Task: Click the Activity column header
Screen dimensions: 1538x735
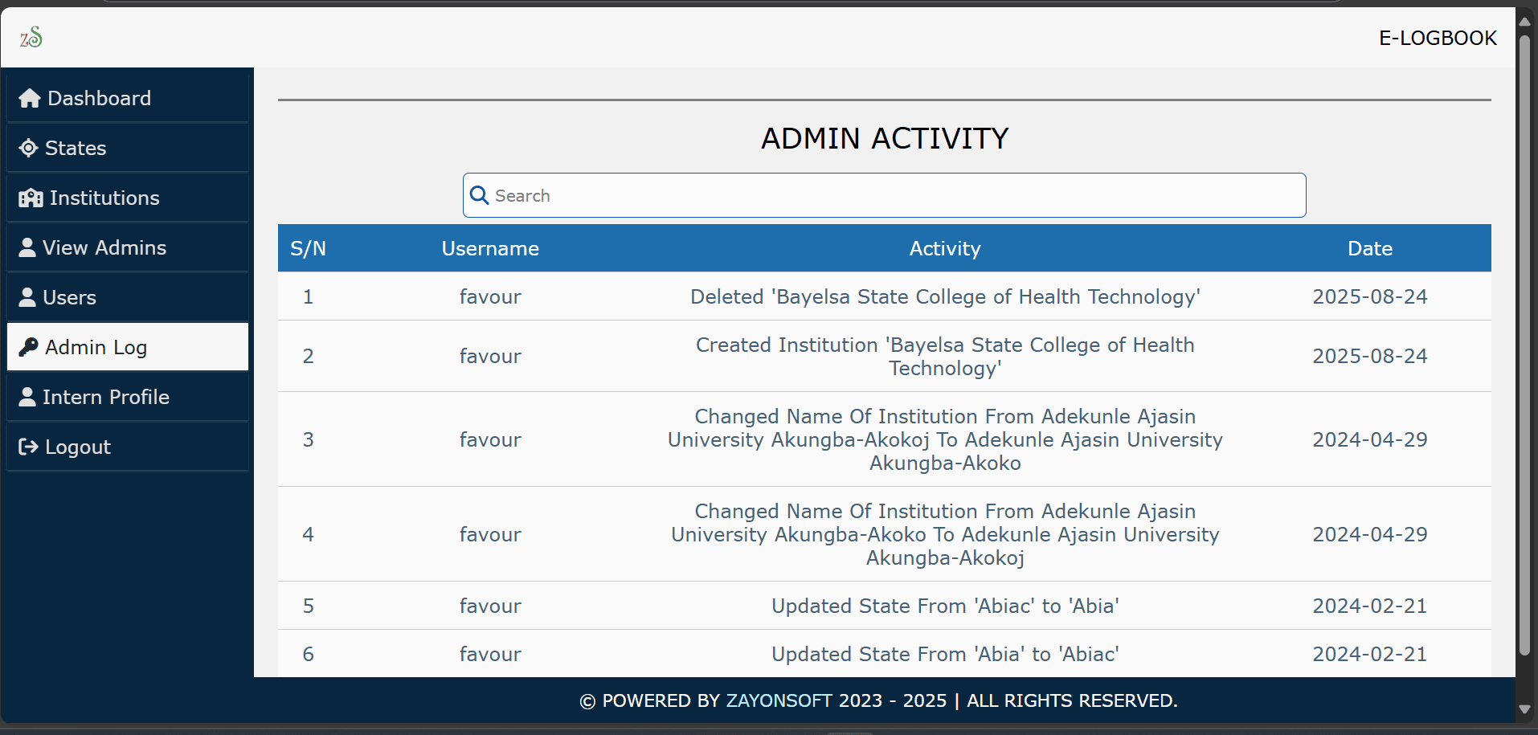Action: tap(945, 248)
